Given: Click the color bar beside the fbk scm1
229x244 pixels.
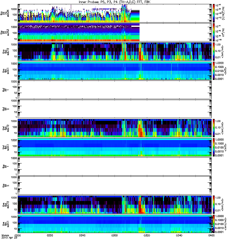Looking at the screenshot, I should 214,224.
